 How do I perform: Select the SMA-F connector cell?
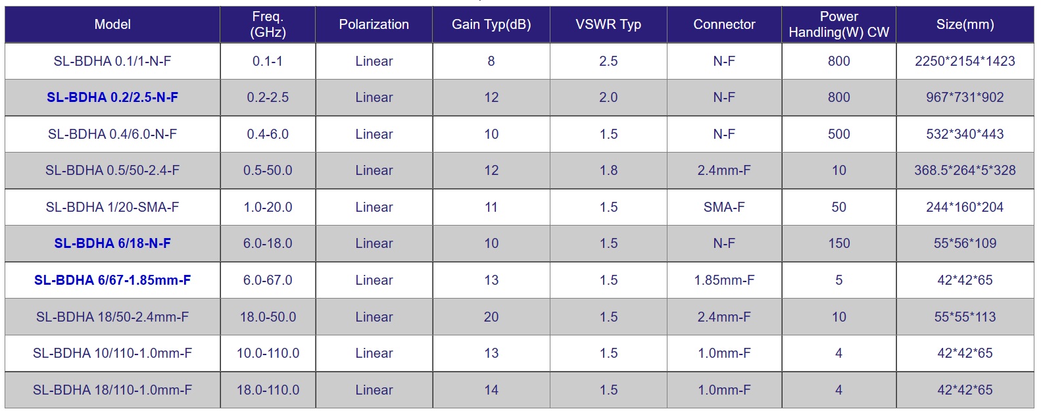(724, 207)
